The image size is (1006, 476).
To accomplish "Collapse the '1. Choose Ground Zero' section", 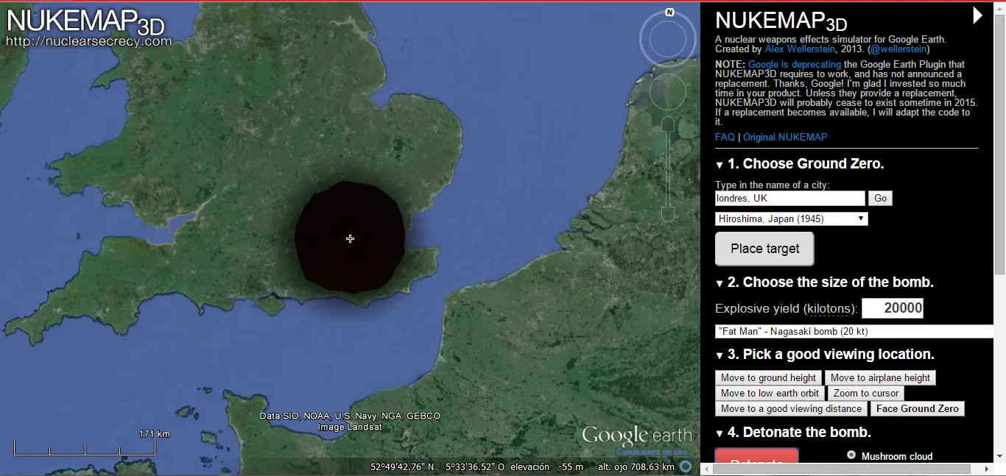I will 720,165.
